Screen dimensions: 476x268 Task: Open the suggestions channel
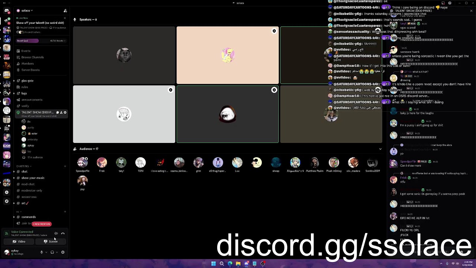pos(29,197)
